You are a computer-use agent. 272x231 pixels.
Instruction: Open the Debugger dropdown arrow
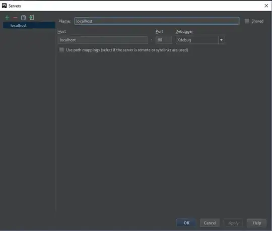click(x=222, y=40)
